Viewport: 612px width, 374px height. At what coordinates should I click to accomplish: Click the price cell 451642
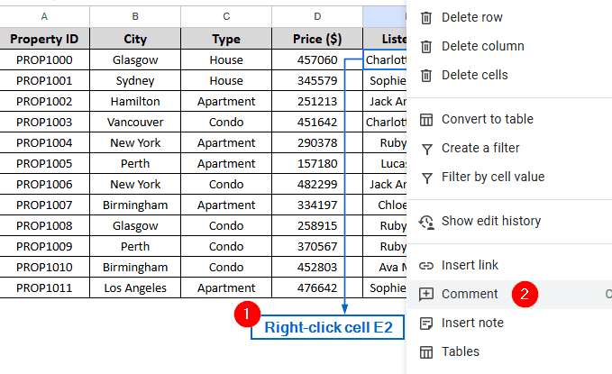(317, 123)
